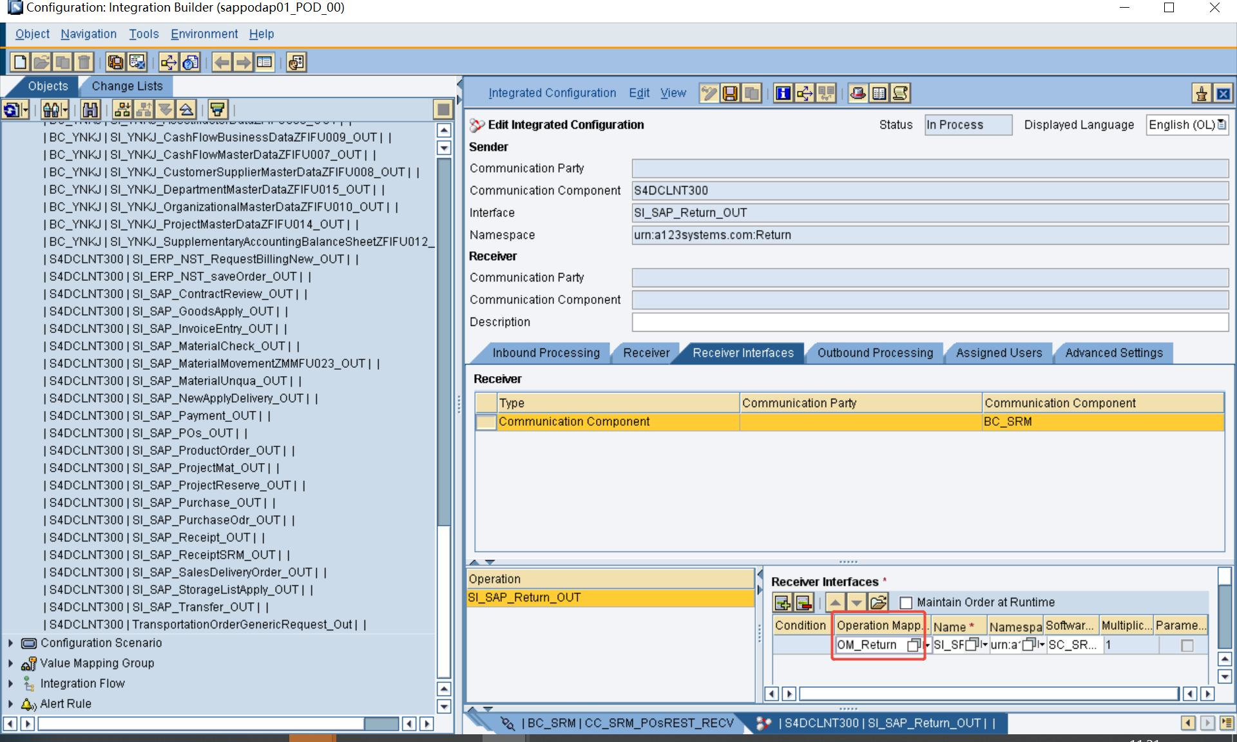1237x742 pixels.
Task: Open the Displayed Language English (OL) dropdown
Action: 1222,124
